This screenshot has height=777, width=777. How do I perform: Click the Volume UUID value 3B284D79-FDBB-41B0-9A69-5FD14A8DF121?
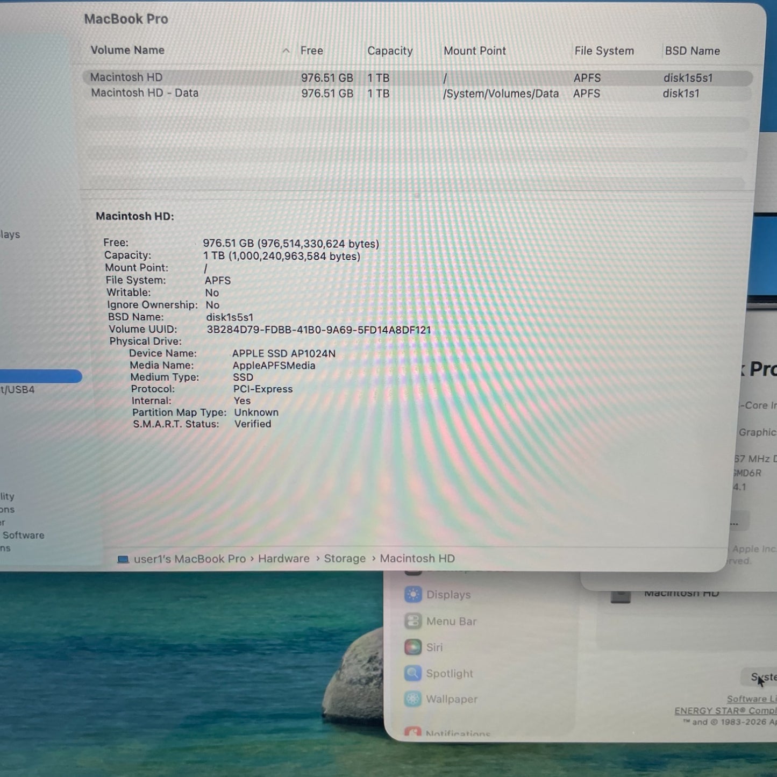[x=319, y=330]
